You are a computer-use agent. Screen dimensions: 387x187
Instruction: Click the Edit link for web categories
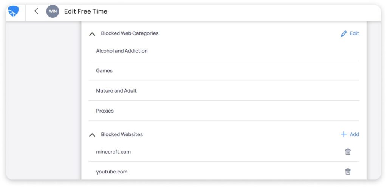pos(354,33)
